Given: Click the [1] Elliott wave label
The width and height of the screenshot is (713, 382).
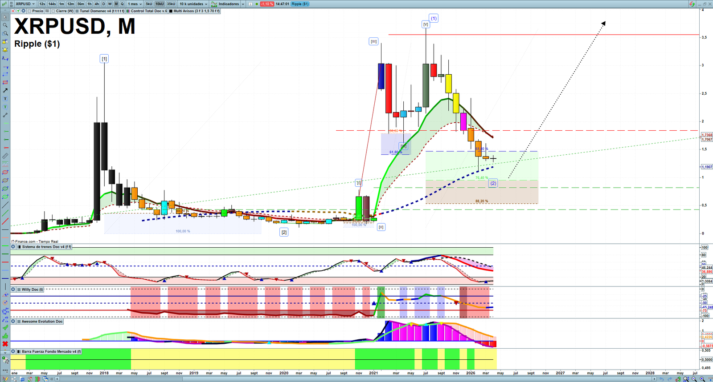Looking at the screenshot, I should click(104, 59).
